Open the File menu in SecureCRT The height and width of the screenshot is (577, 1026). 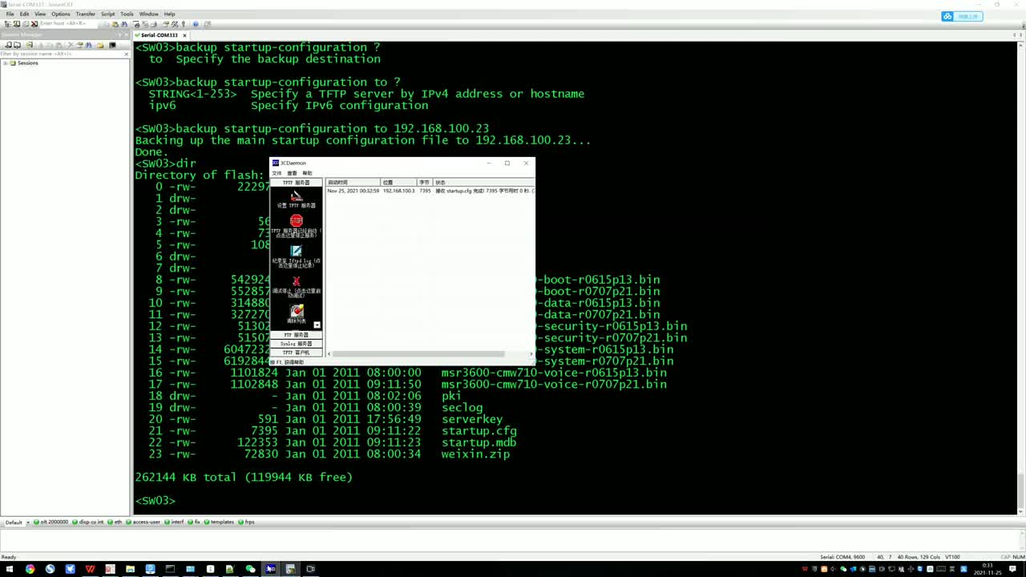pos(10,14)
